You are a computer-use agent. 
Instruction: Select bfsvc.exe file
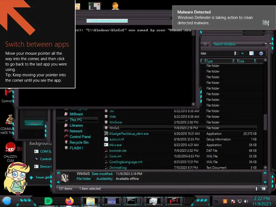tap(115, 145)
